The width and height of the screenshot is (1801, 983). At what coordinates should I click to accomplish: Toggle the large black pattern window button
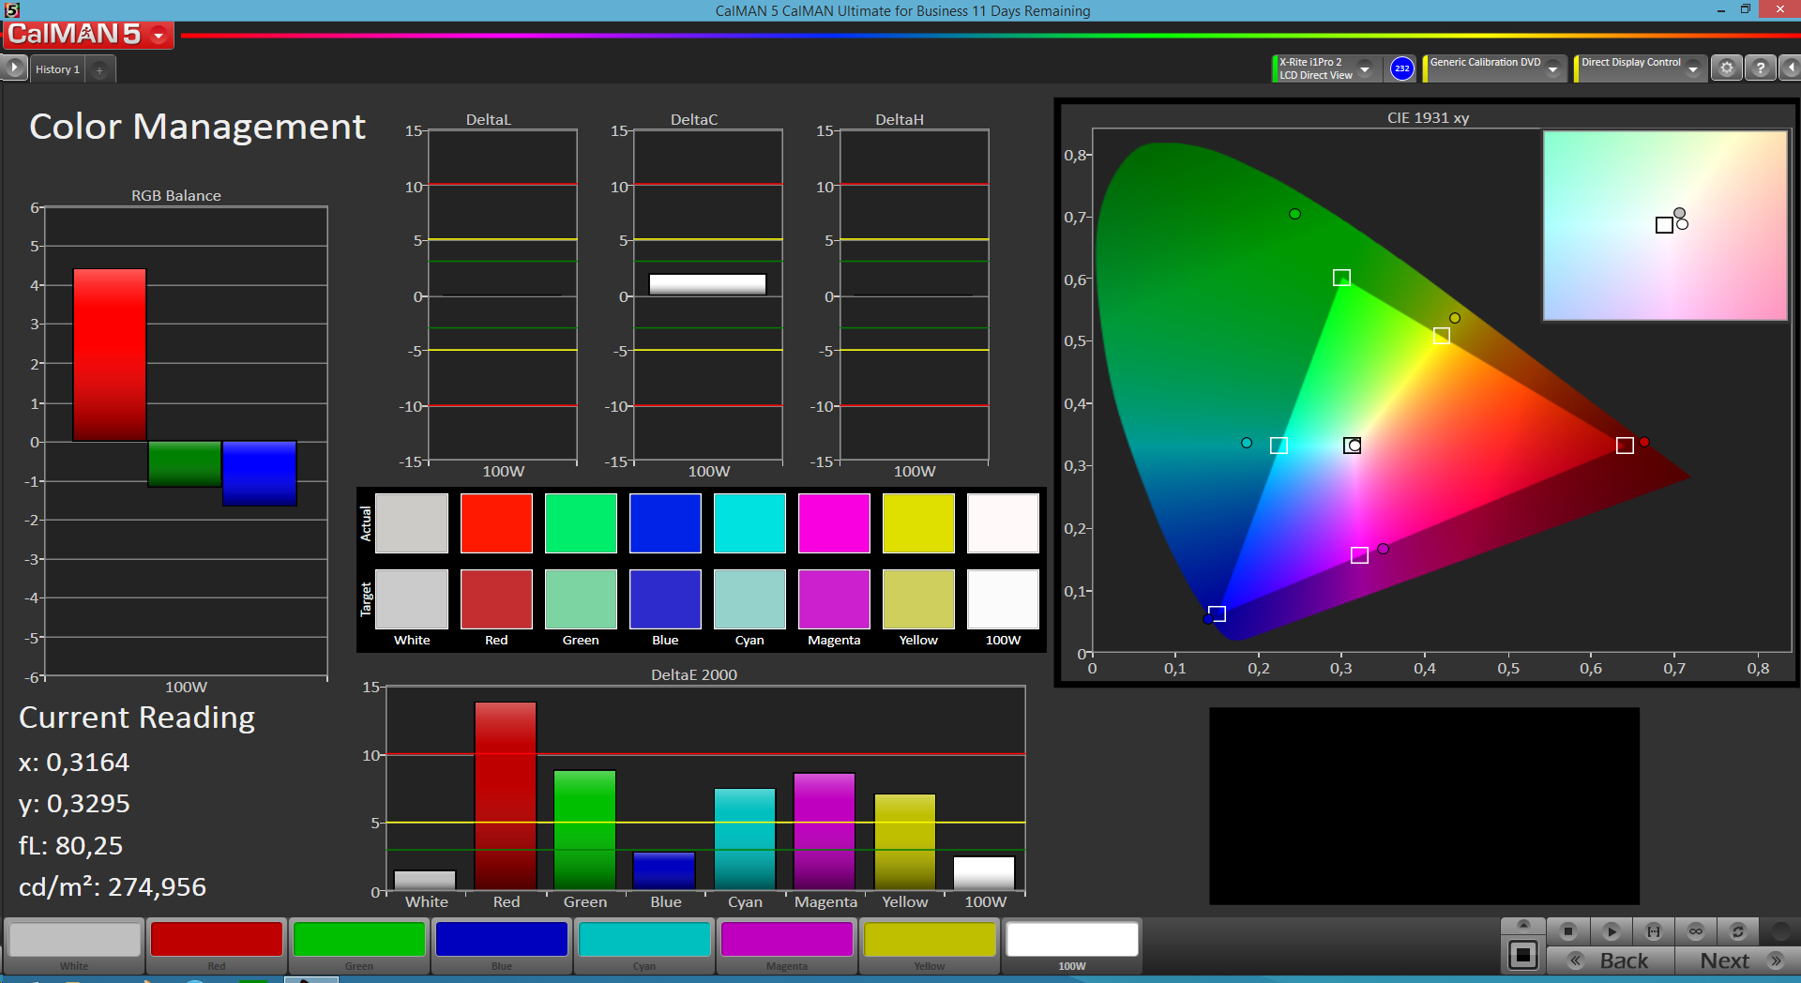point(1522,956)
